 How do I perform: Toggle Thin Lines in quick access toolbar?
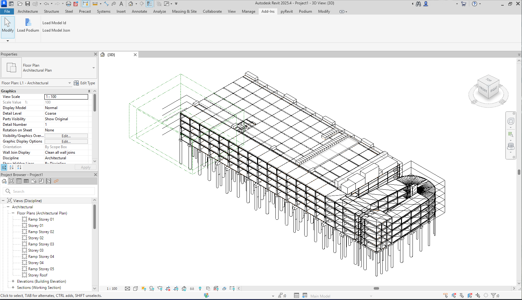[149, 4]
